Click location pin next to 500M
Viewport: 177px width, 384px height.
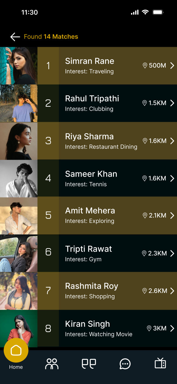tap(145, 65)
